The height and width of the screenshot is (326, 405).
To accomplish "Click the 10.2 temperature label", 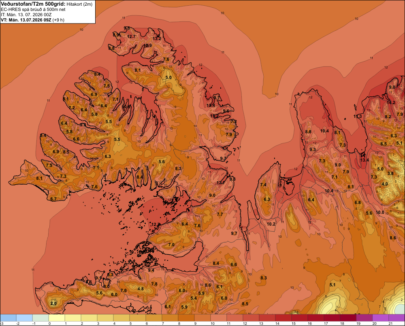I will pos(271,224).
